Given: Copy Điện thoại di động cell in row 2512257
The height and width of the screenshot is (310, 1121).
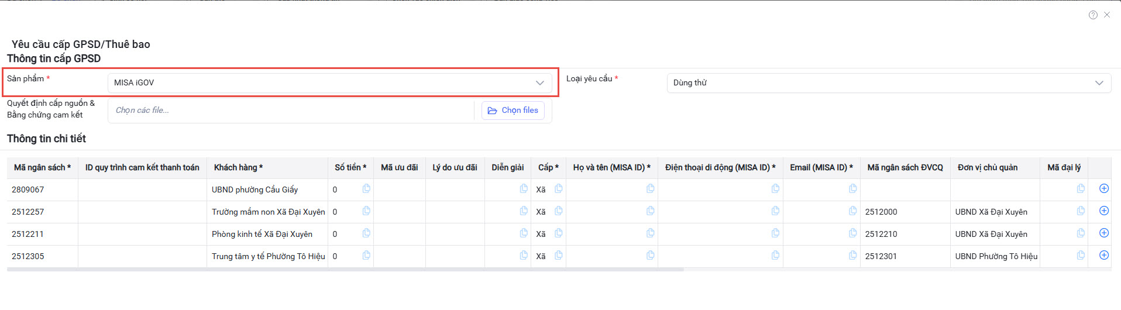Looking at the screenshot, I should [775, 211].
